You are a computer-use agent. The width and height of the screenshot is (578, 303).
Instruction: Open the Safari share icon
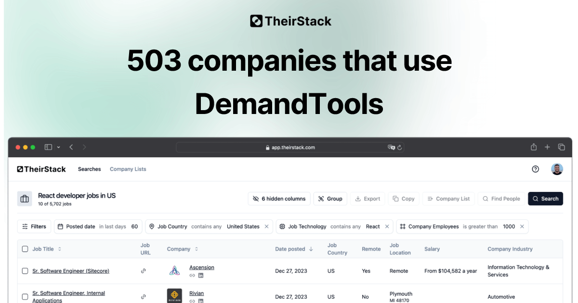534,147
